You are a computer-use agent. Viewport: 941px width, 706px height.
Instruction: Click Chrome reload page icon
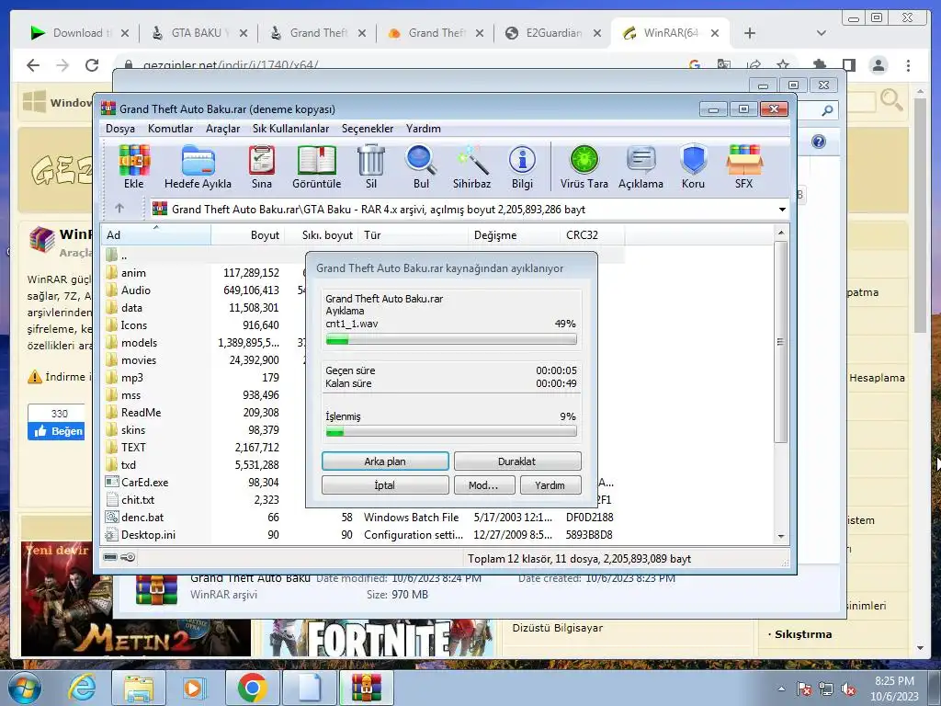(92, 65)
